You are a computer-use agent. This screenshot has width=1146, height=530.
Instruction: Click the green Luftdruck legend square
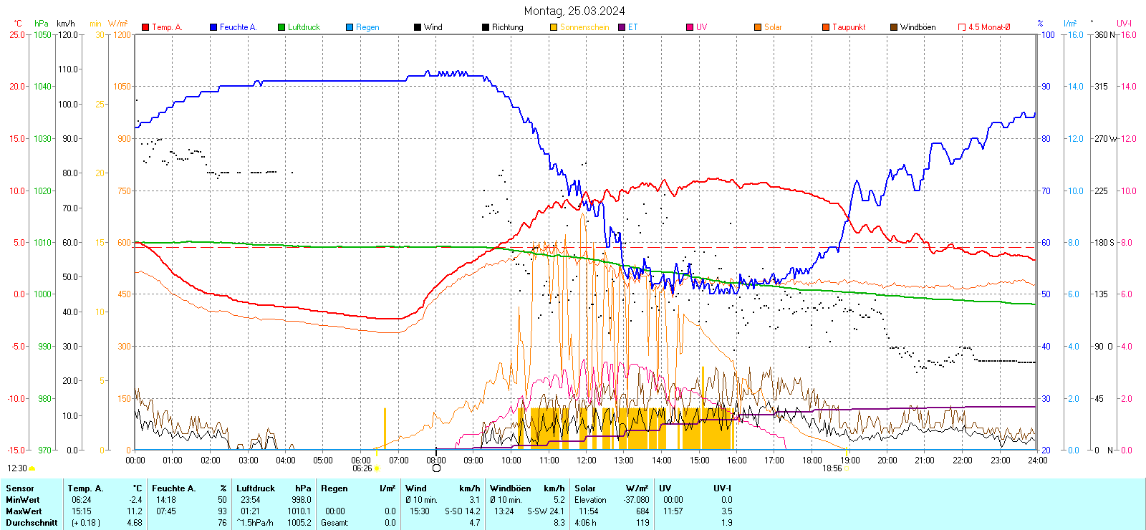point(281,27)
